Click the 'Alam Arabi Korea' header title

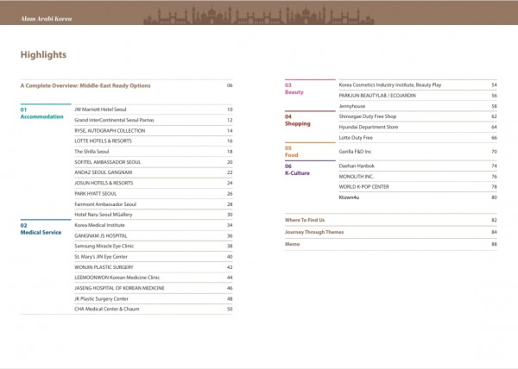tap(47, 18)
